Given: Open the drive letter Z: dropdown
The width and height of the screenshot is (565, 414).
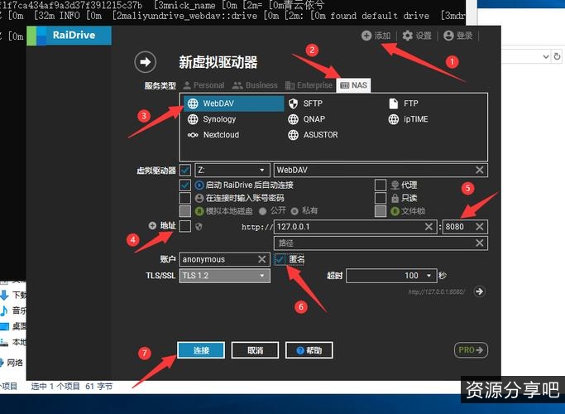Looking at the screenshot, I should click(232, 170).
